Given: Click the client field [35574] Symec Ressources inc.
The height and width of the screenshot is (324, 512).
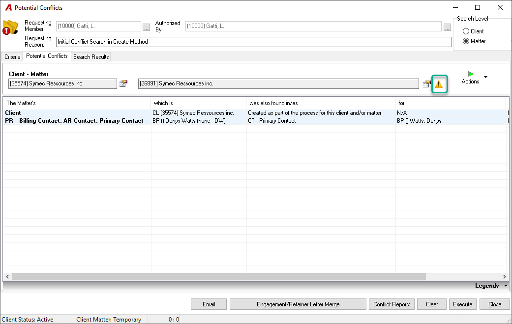Looking at the screenshot, I should pyautogui.click(x=62, y=83).
